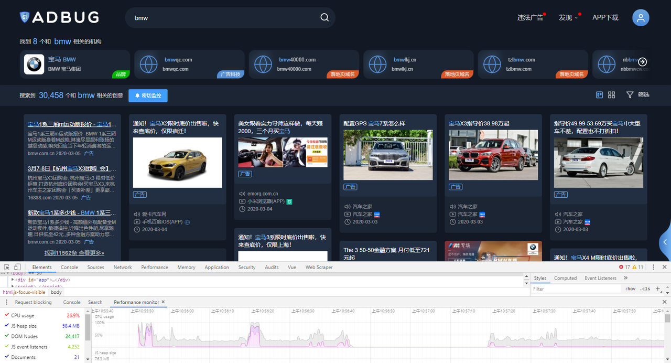The height and width of the screenshot is (363, 671).
Task: Open the filter funnel 筛选
Action: [637, 95]
